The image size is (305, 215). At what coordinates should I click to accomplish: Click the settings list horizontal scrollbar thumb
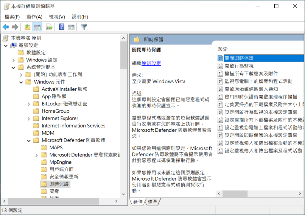coord(235,193)
